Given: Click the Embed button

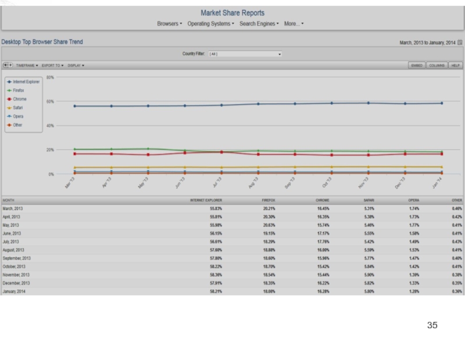Looking at the screenshot, I should [417, 66].
